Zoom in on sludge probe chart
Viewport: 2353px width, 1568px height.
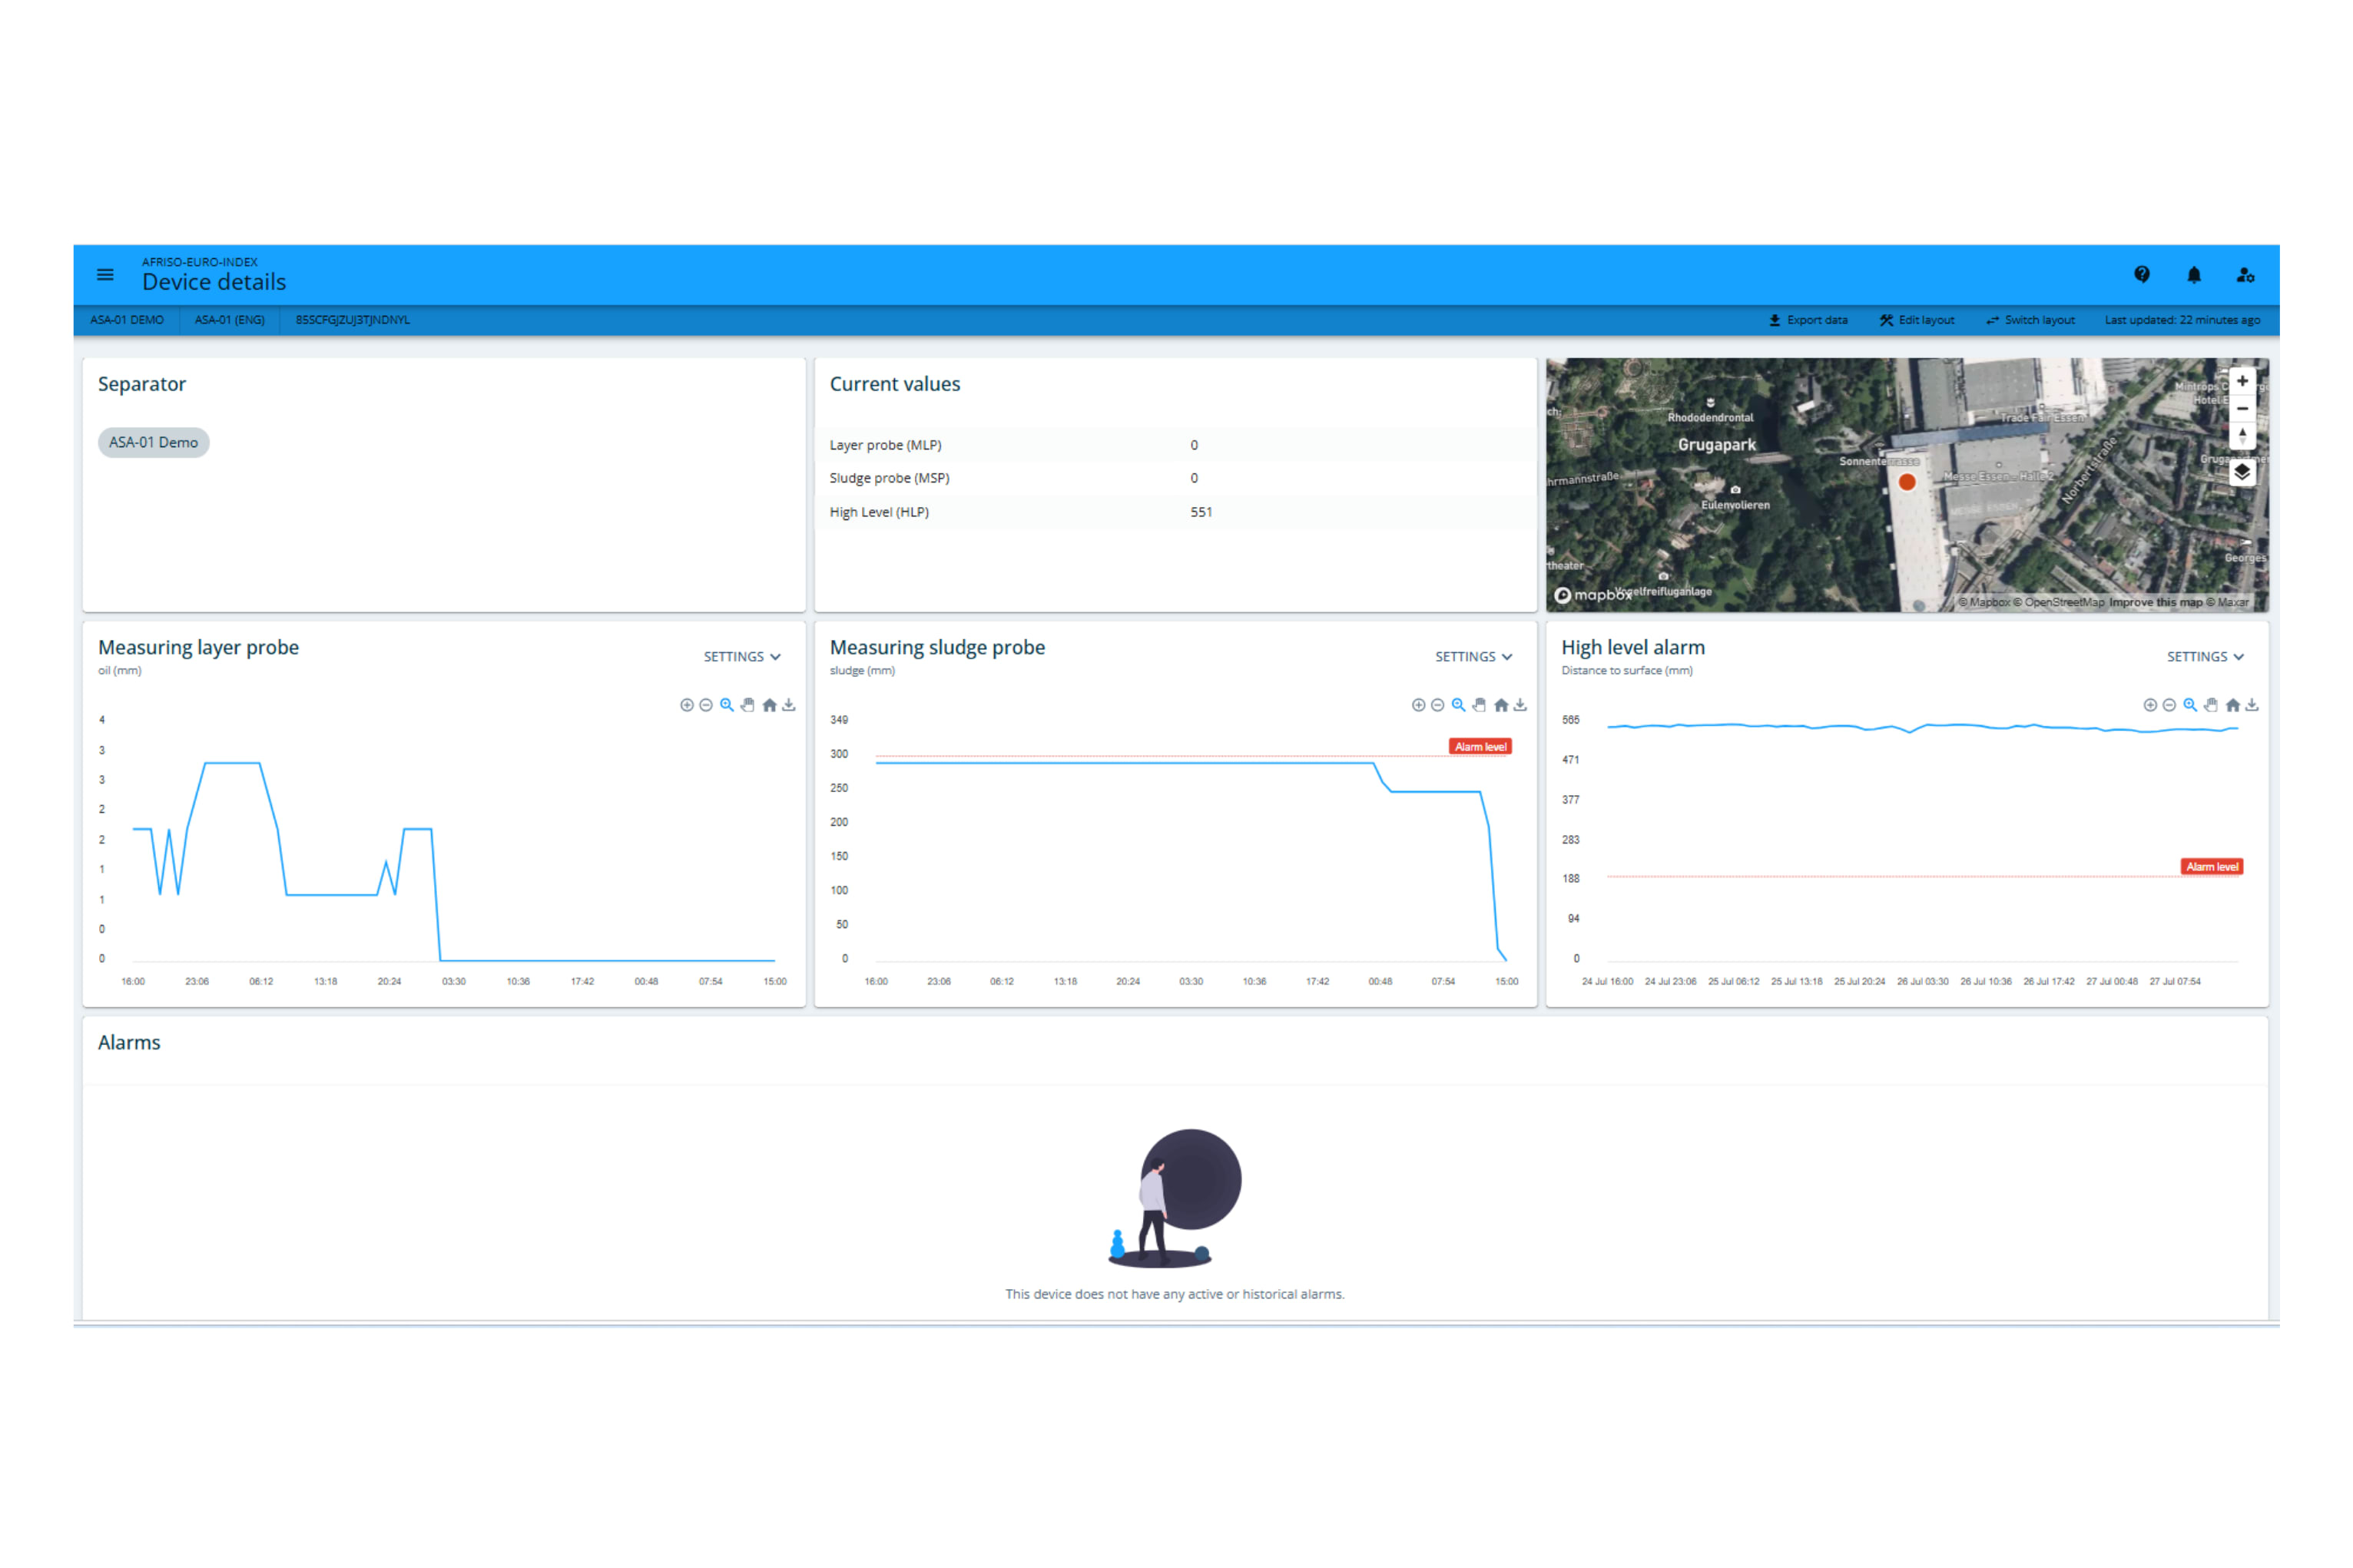click(1418, 705)
